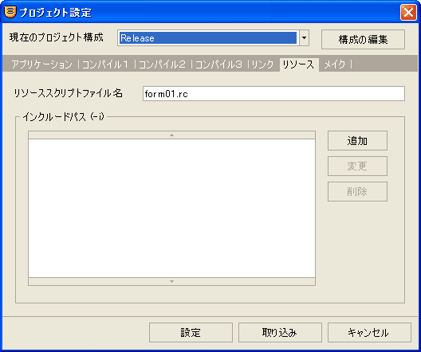The width and height of the screenshot is (421, 352).
Task: Switch to the メイク tab
Action: (x=335, y=65)
